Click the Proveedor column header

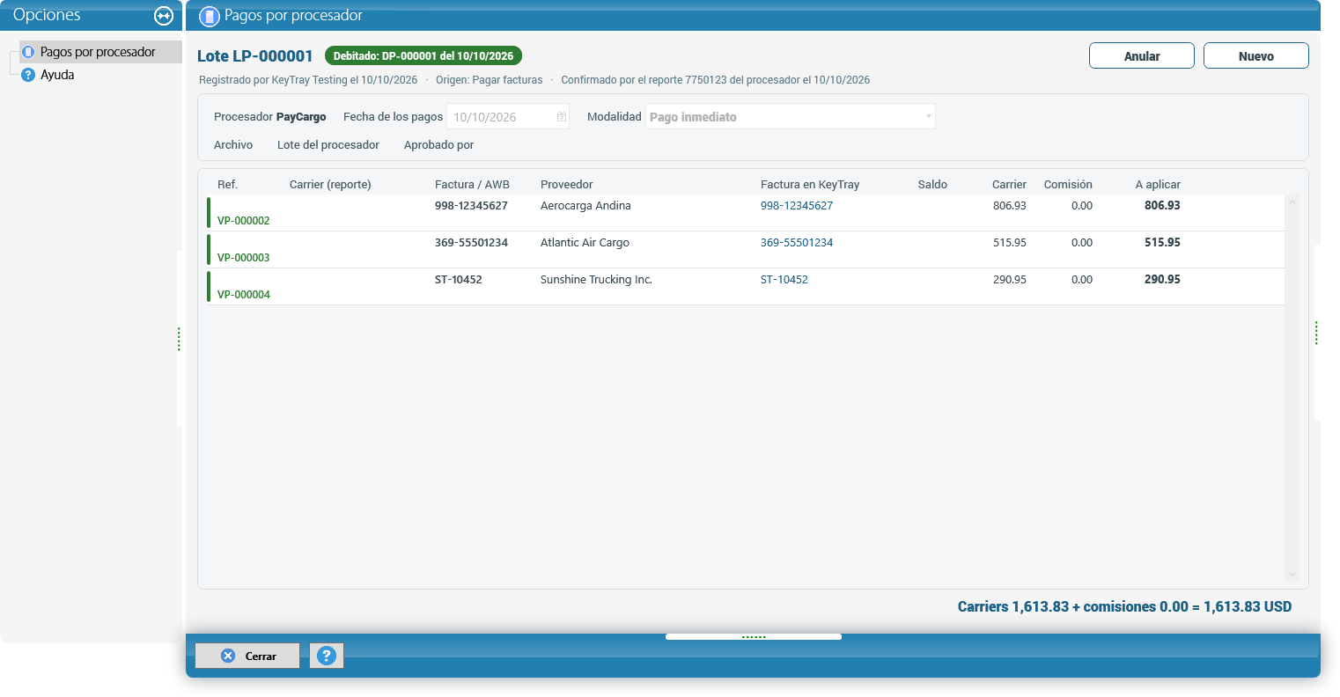pos(567,185)
